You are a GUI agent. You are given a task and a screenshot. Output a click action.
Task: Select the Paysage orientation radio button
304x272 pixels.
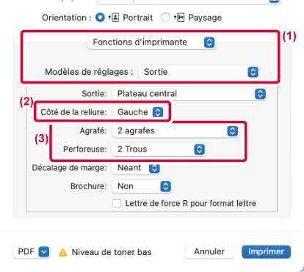165,18
